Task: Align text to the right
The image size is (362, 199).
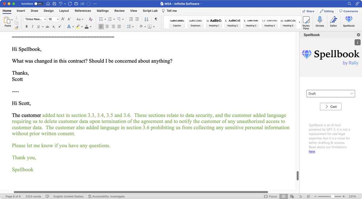Action: 113,26
